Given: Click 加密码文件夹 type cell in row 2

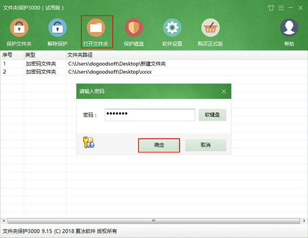Looking at the screenshot, I should tap(41, 72).
